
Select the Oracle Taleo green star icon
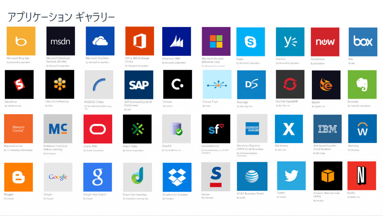(x=137, y=129)
